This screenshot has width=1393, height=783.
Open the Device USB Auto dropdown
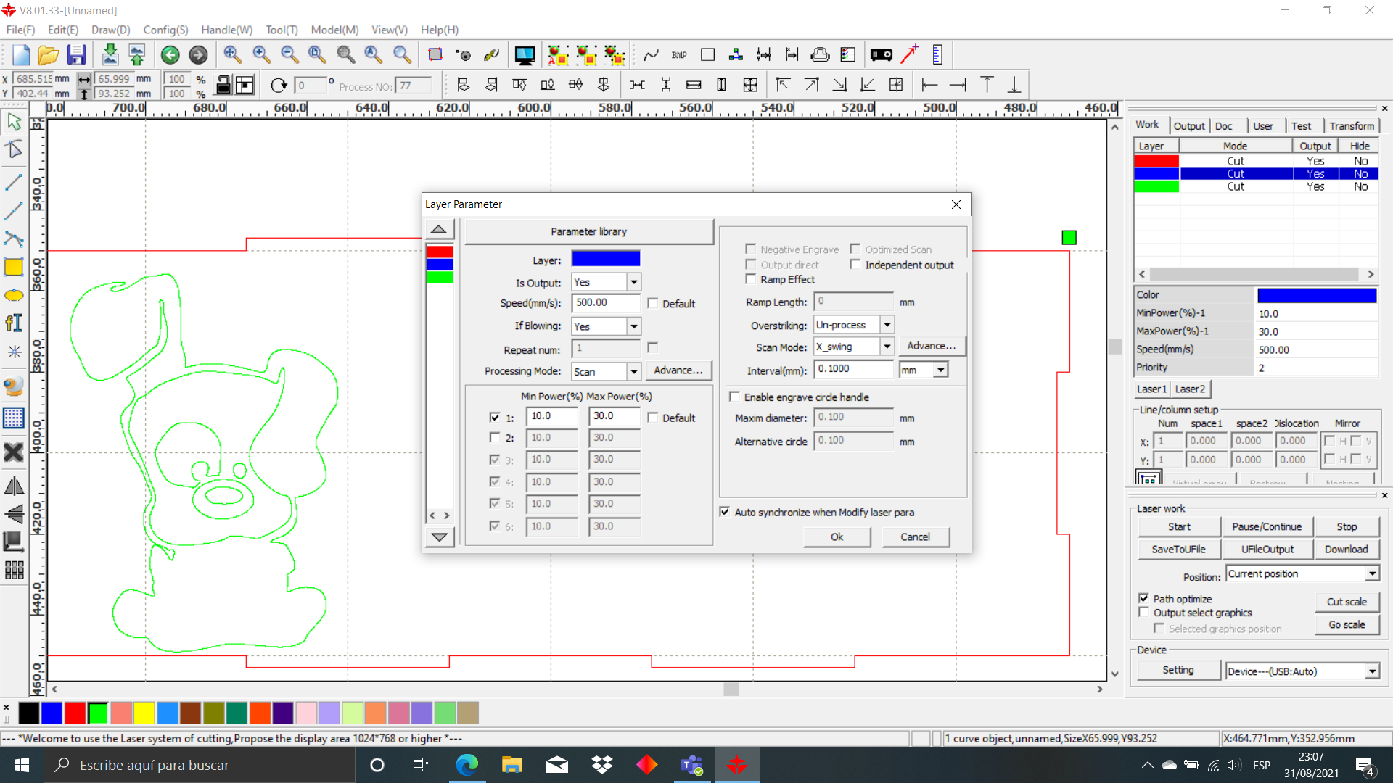click(x=1372, y=671)
